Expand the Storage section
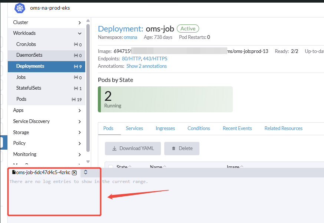 [79, 133]
